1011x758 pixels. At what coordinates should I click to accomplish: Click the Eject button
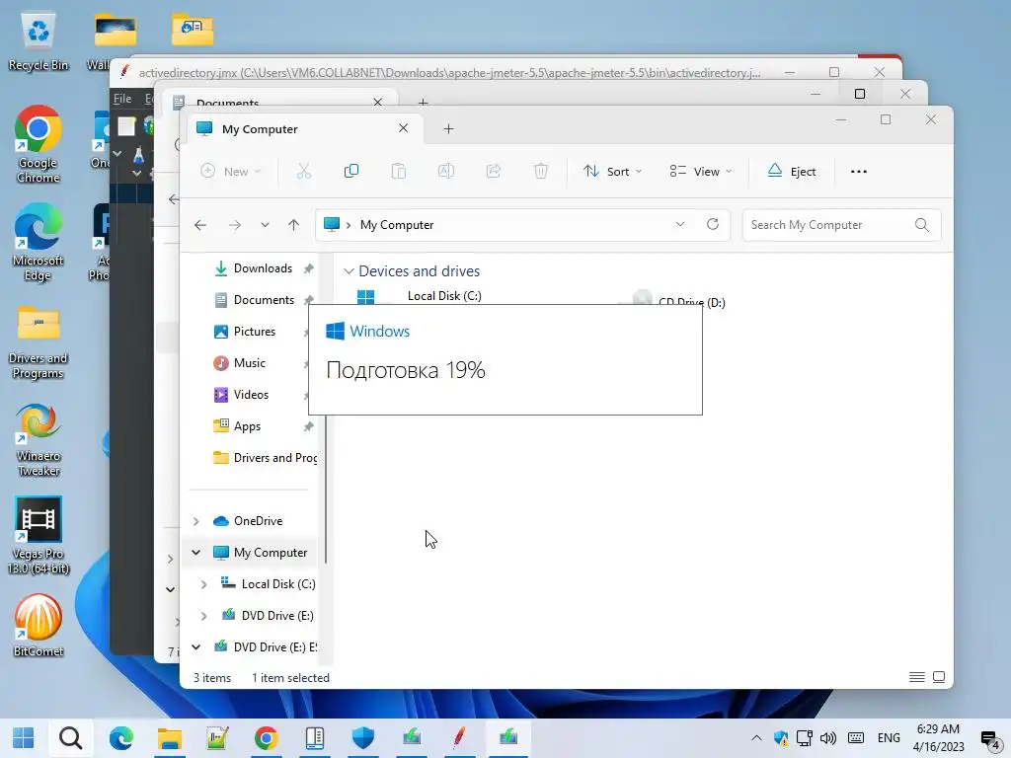[792, 172]
